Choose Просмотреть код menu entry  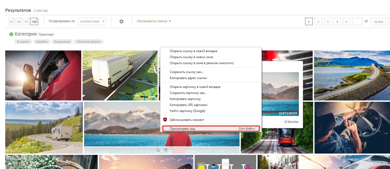211,129
